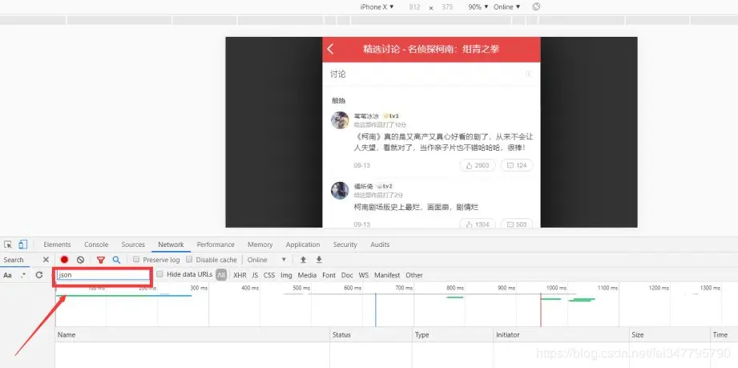Image resolution: width=738 pixels, height=368 pixels.
Task: Switch to the Audits tab
Action: (380, 245)
